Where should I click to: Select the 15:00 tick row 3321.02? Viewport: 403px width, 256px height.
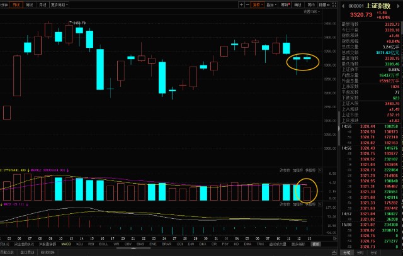370,225
